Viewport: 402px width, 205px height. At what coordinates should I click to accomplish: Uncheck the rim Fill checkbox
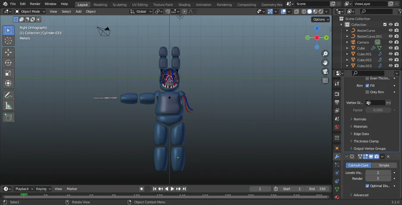[x=367, y=85]
